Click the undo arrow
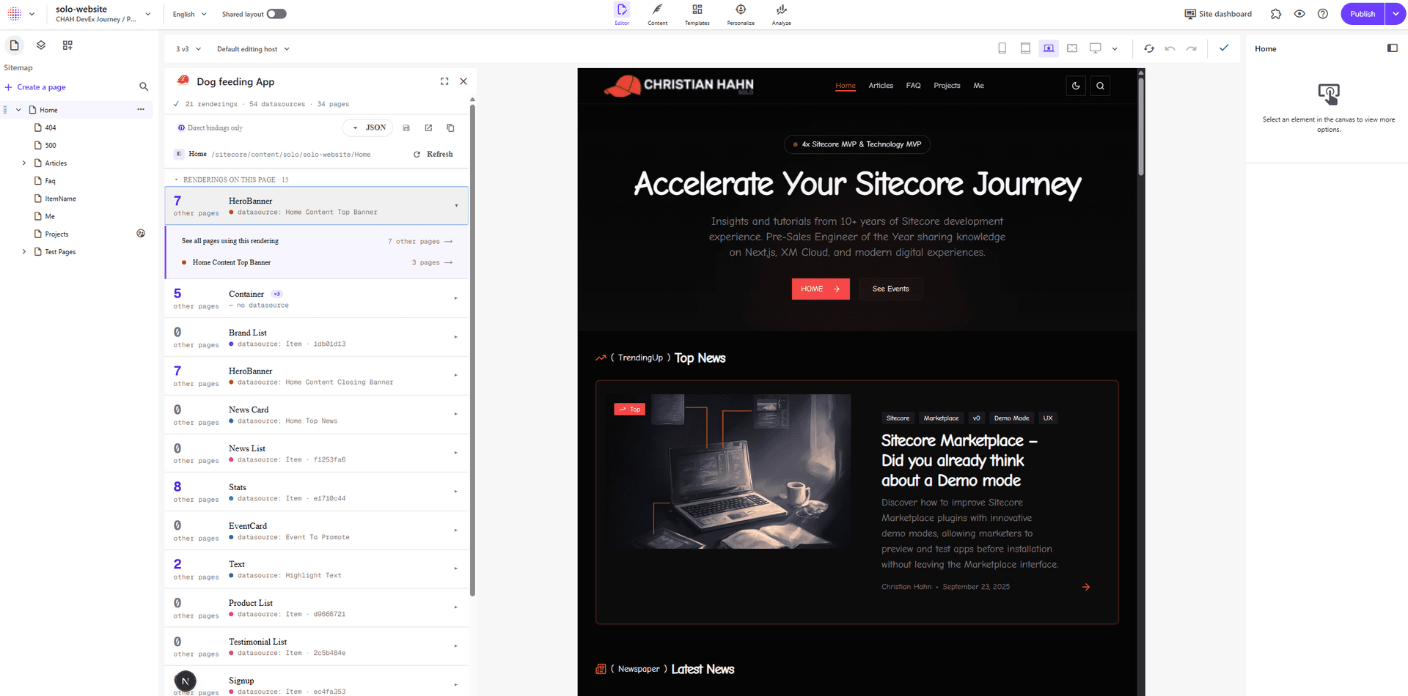The image size is (1408, 696). click(x=1170, y=48)
